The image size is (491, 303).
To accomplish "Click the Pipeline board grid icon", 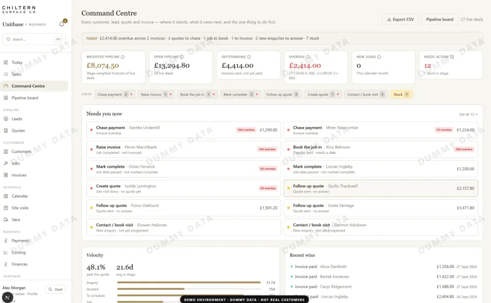I will coord(6,98).
